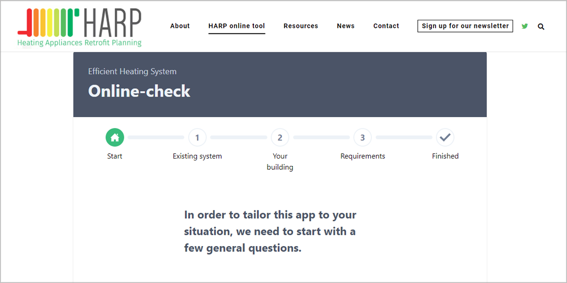Click the Existing system step label
This screenshot has width=567, height=283.
197,156
